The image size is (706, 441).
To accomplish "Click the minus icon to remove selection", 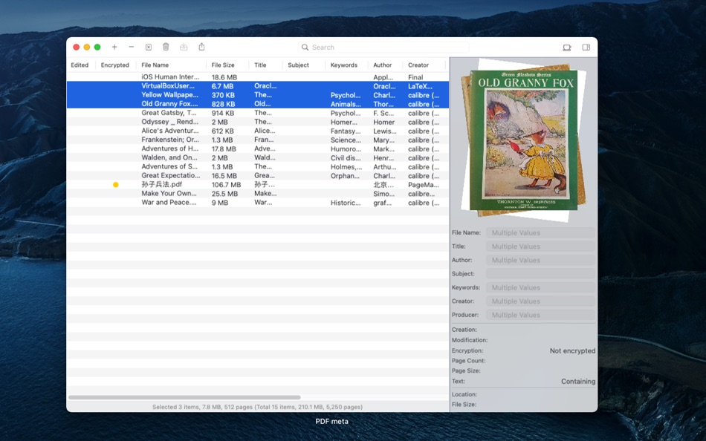I will [x=131, y=47].
